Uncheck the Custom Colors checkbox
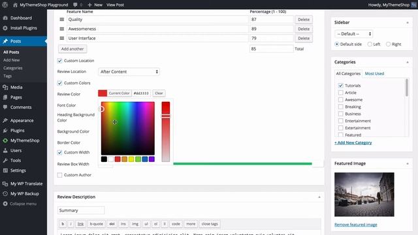The image size is (418, 235). click(59, 83)
